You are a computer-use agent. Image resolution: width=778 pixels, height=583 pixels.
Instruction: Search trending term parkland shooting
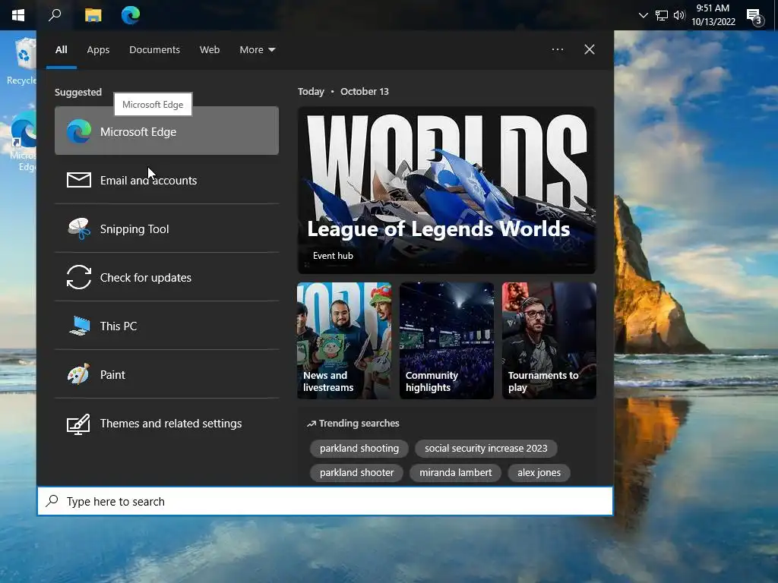pos(359,448)
